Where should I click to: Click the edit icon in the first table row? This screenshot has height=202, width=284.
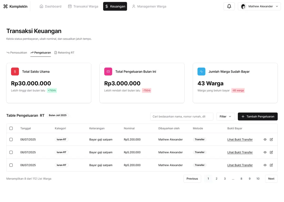pos(271,139)
